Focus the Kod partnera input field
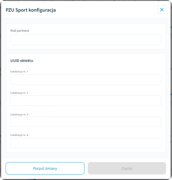 (86, 40)
